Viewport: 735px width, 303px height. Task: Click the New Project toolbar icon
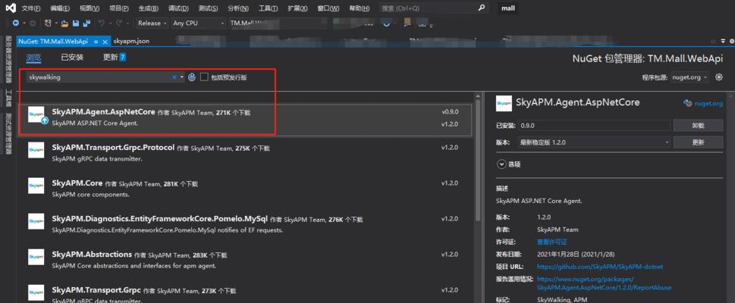click(x=48, y=23)
